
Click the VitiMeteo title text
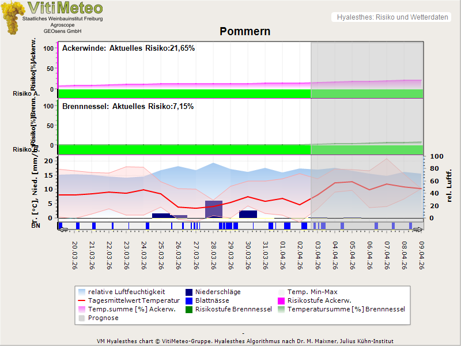[65, 8]
